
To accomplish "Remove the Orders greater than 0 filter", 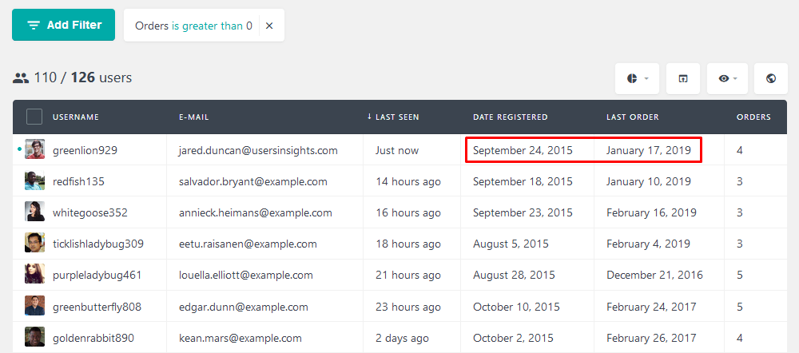I will point(269,26).
